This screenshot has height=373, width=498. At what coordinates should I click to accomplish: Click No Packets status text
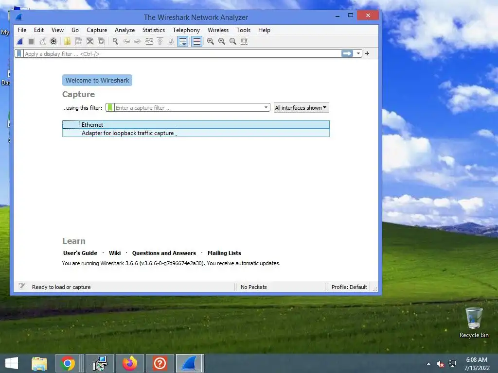point(254,287)
